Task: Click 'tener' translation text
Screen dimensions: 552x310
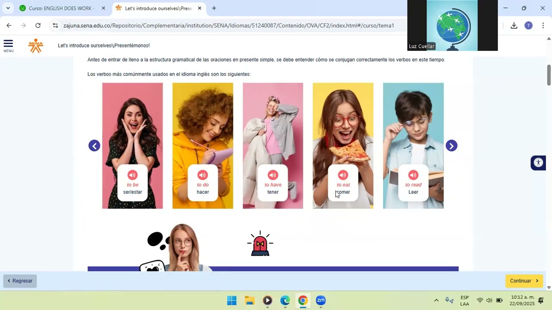Action: 273,192
